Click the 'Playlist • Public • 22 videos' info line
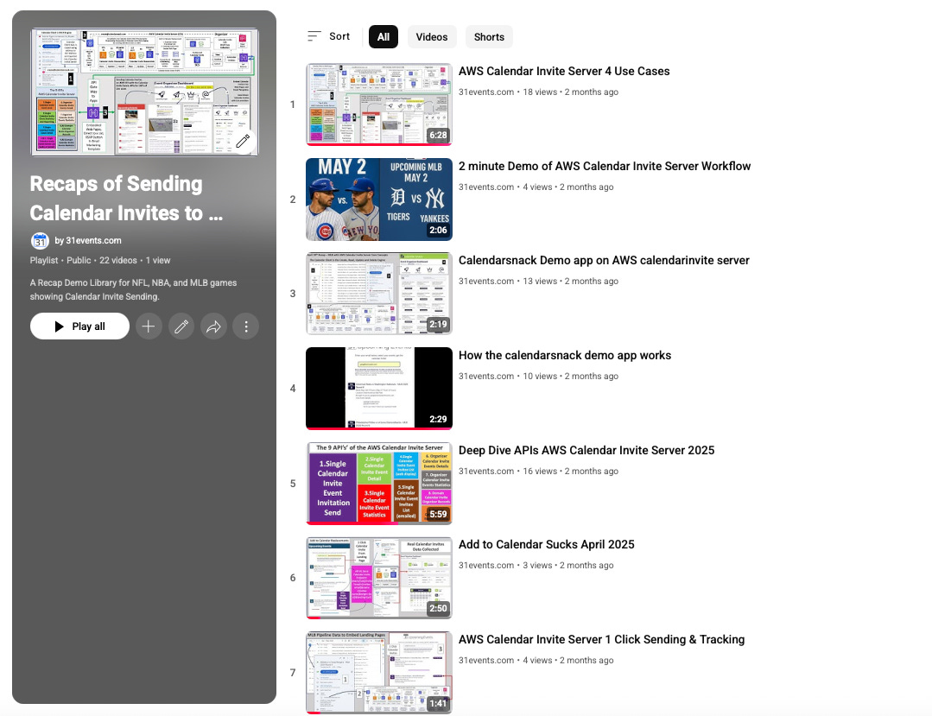The height and width of the screenshot is (716, 932). click(x=100, y=260)
